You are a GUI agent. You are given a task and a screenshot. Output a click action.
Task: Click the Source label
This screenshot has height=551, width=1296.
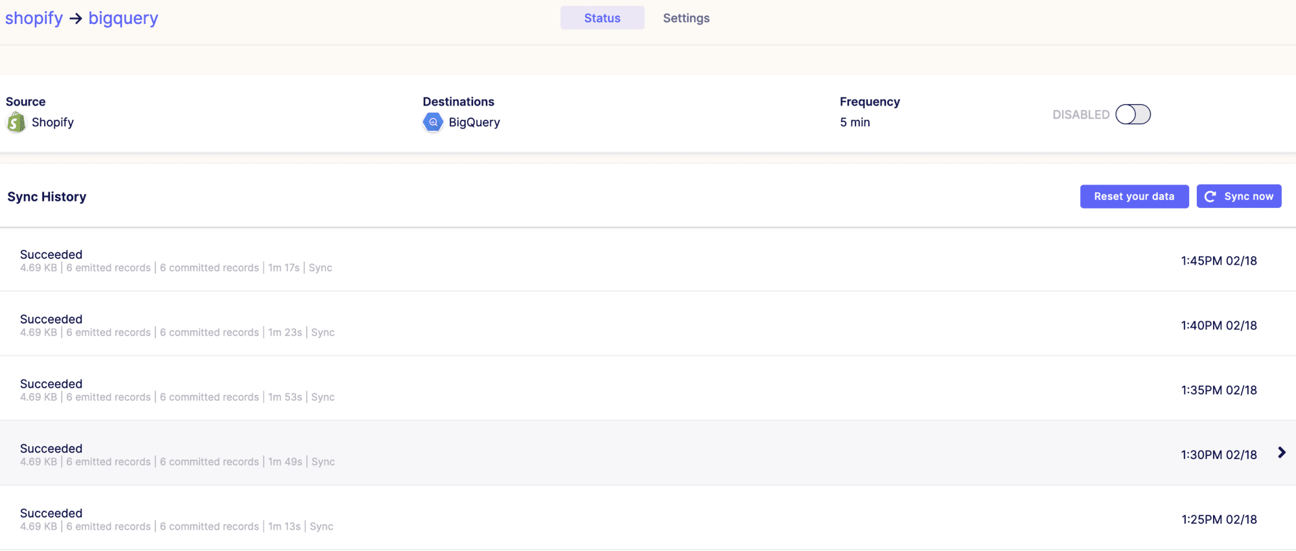(25, 102)
